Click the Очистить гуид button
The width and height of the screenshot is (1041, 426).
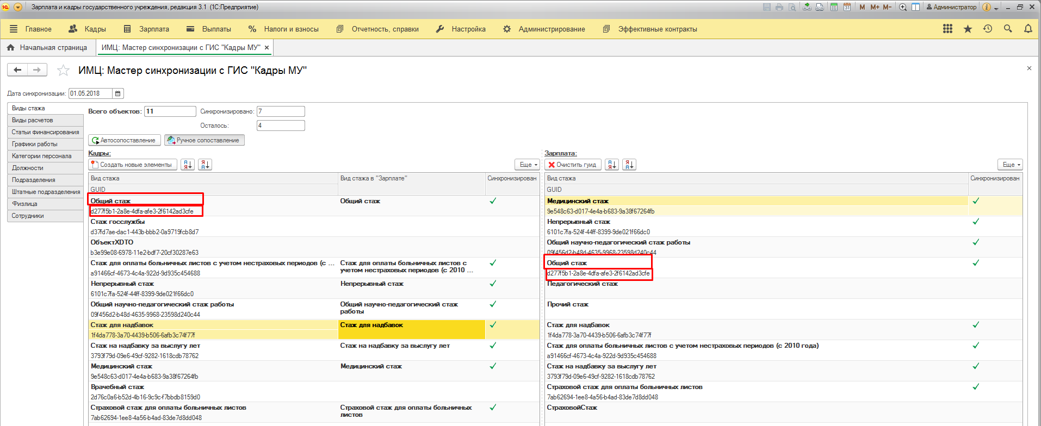pyautogui.click(x=573, y=165)
